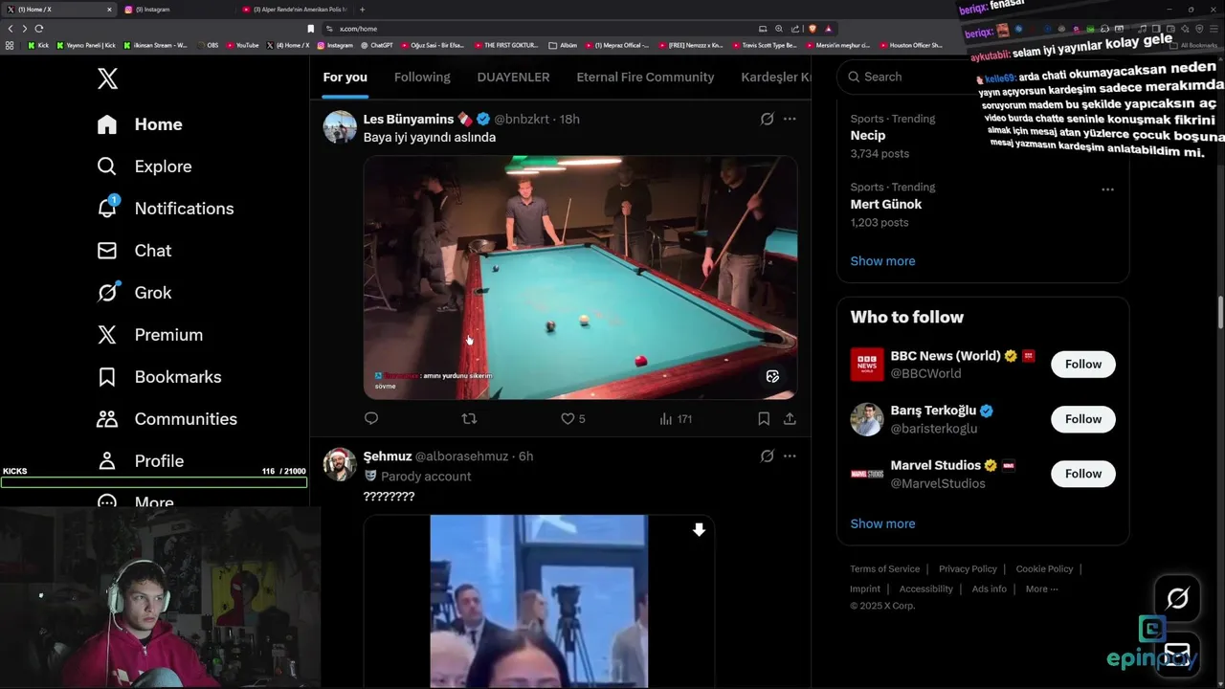Open Imprint footer link
Screen dimensions: 1225x689
pos(865,589)
